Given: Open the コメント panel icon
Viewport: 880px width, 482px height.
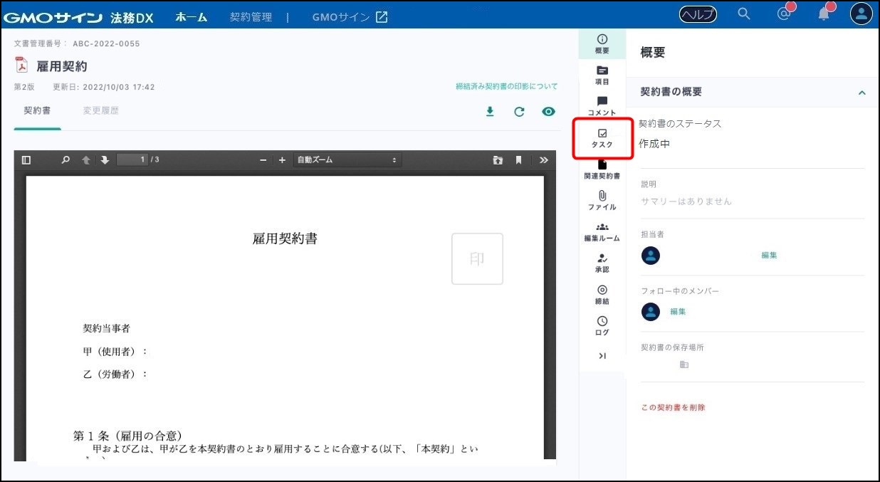Looking at the screenshot, I should tap(602, 106).
